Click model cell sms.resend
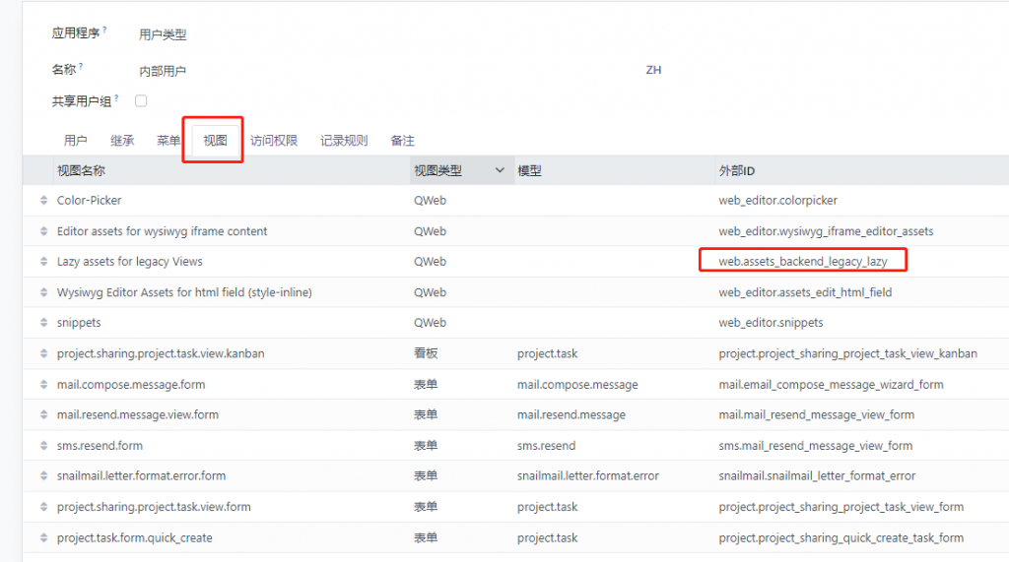Viewport: 1009px width, 562px height. 546,445
